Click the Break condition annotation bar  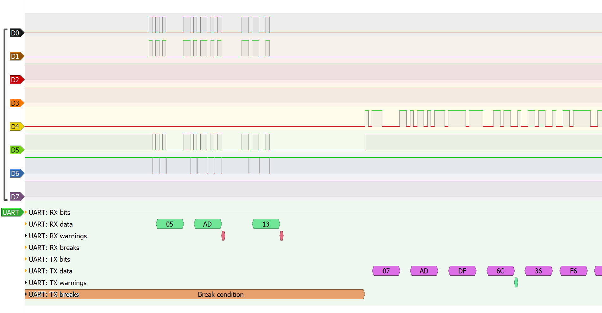[220, 294]
